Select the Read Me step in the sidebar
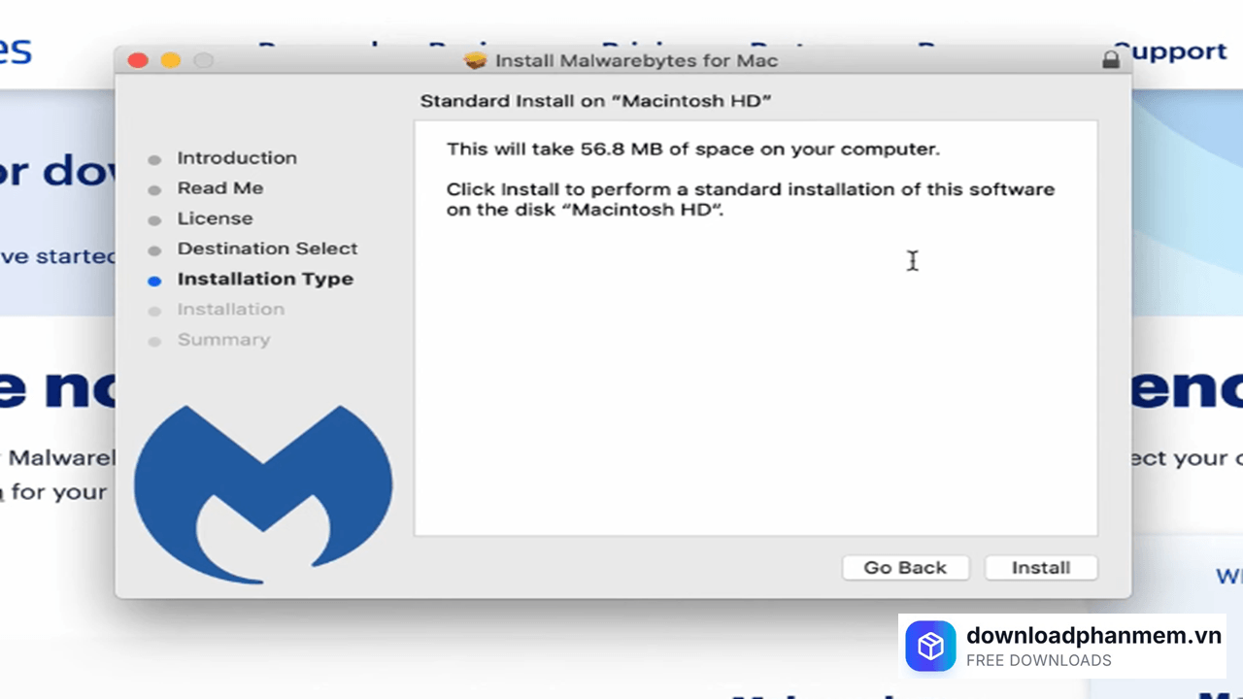This screenshot has width=1243, height=699. (220, 187)
